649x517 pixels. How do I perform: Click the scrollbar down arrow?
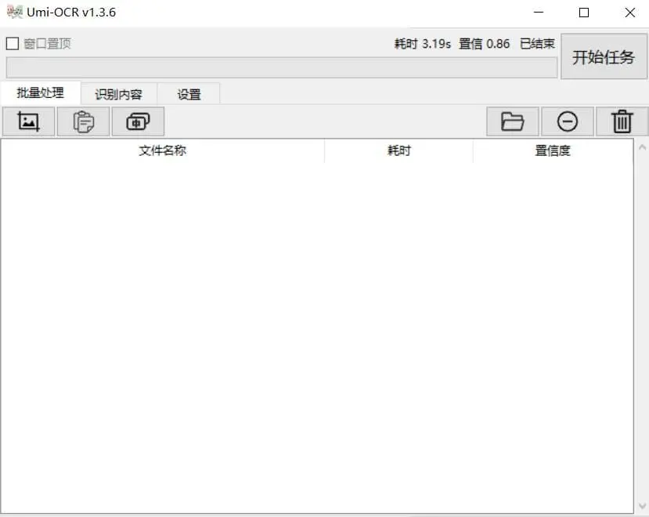click(643, 506)
